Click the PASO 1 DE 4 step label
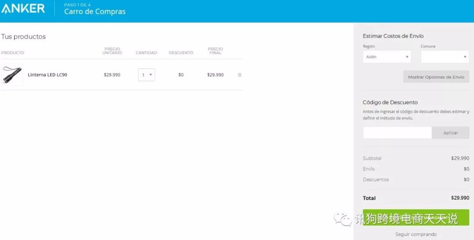The height and width of the screenshot is (240, 474). [x=77, y=5]
